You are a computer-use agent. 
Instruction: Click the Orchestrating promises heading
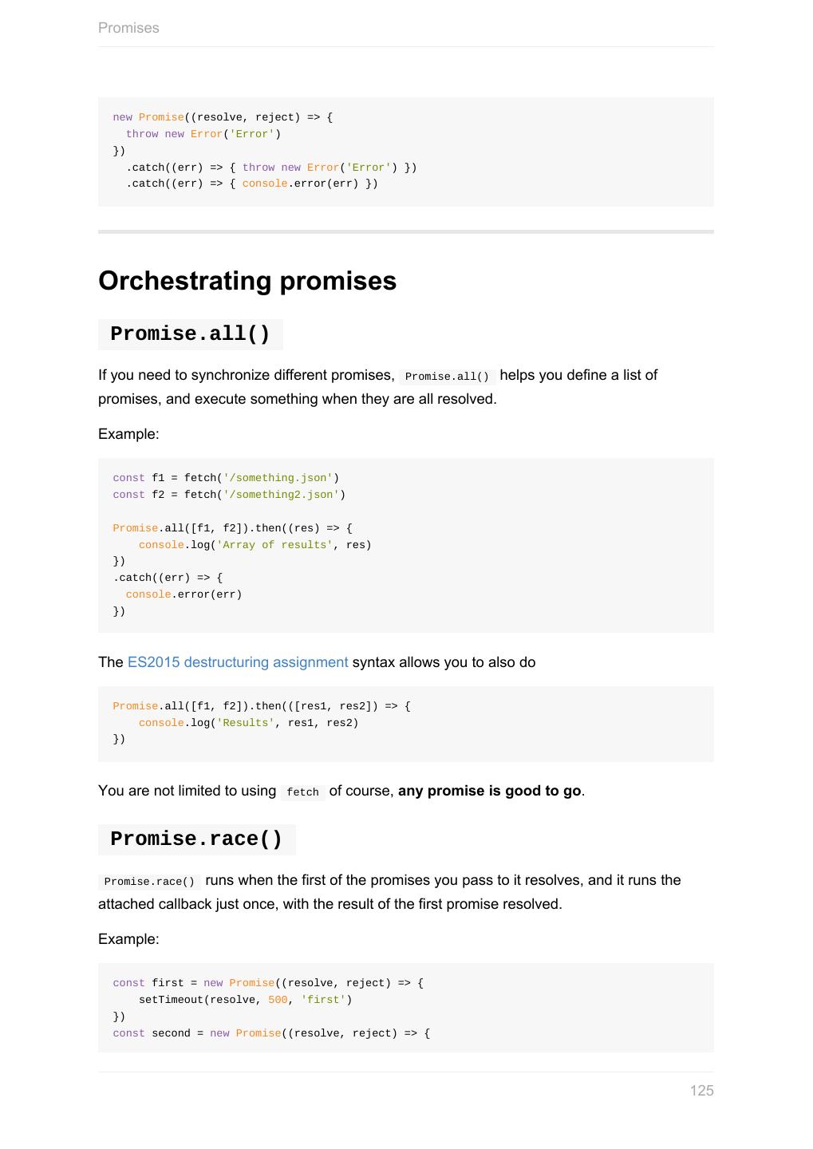tap(247, 281)
